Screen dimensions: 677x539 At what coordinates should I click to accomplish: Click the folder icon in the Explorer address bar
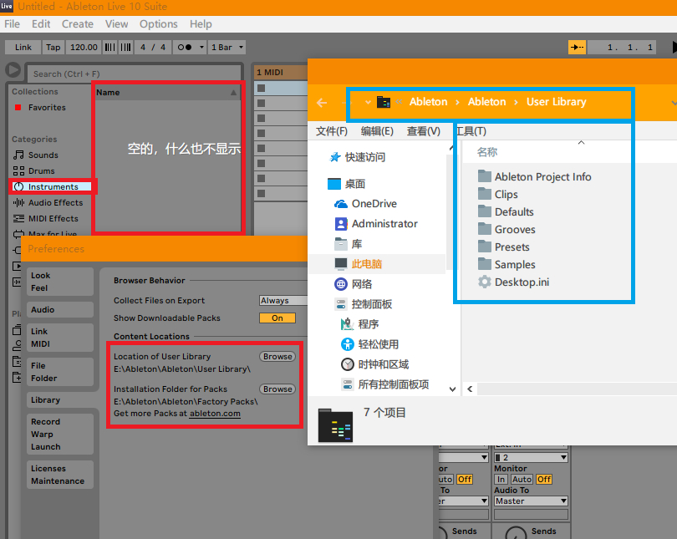[384, 102]
